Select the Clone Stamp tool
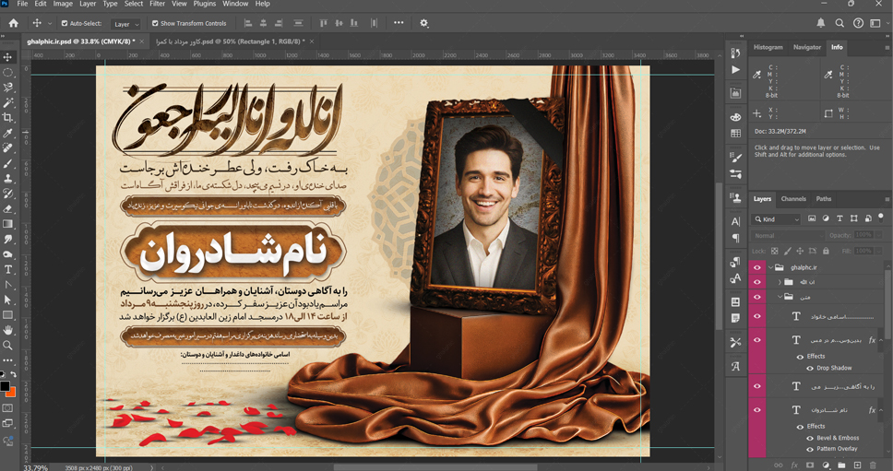 tap(8, 179)
